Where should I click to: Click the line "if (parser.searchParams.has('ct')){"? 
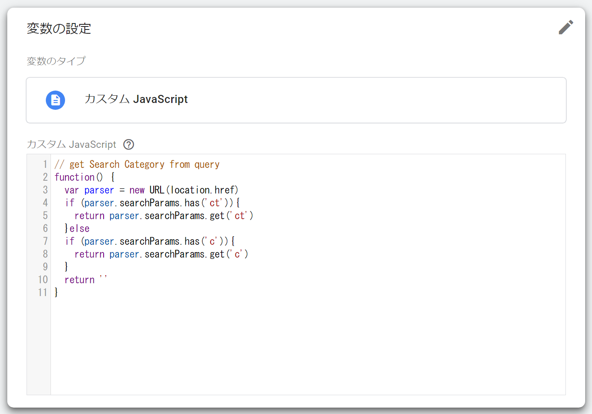152,203
